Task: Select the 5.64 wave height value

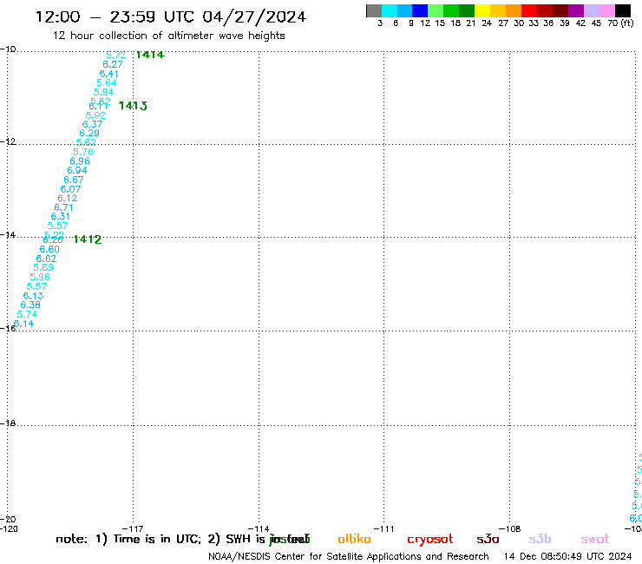Action: click(x=107, y=82)
